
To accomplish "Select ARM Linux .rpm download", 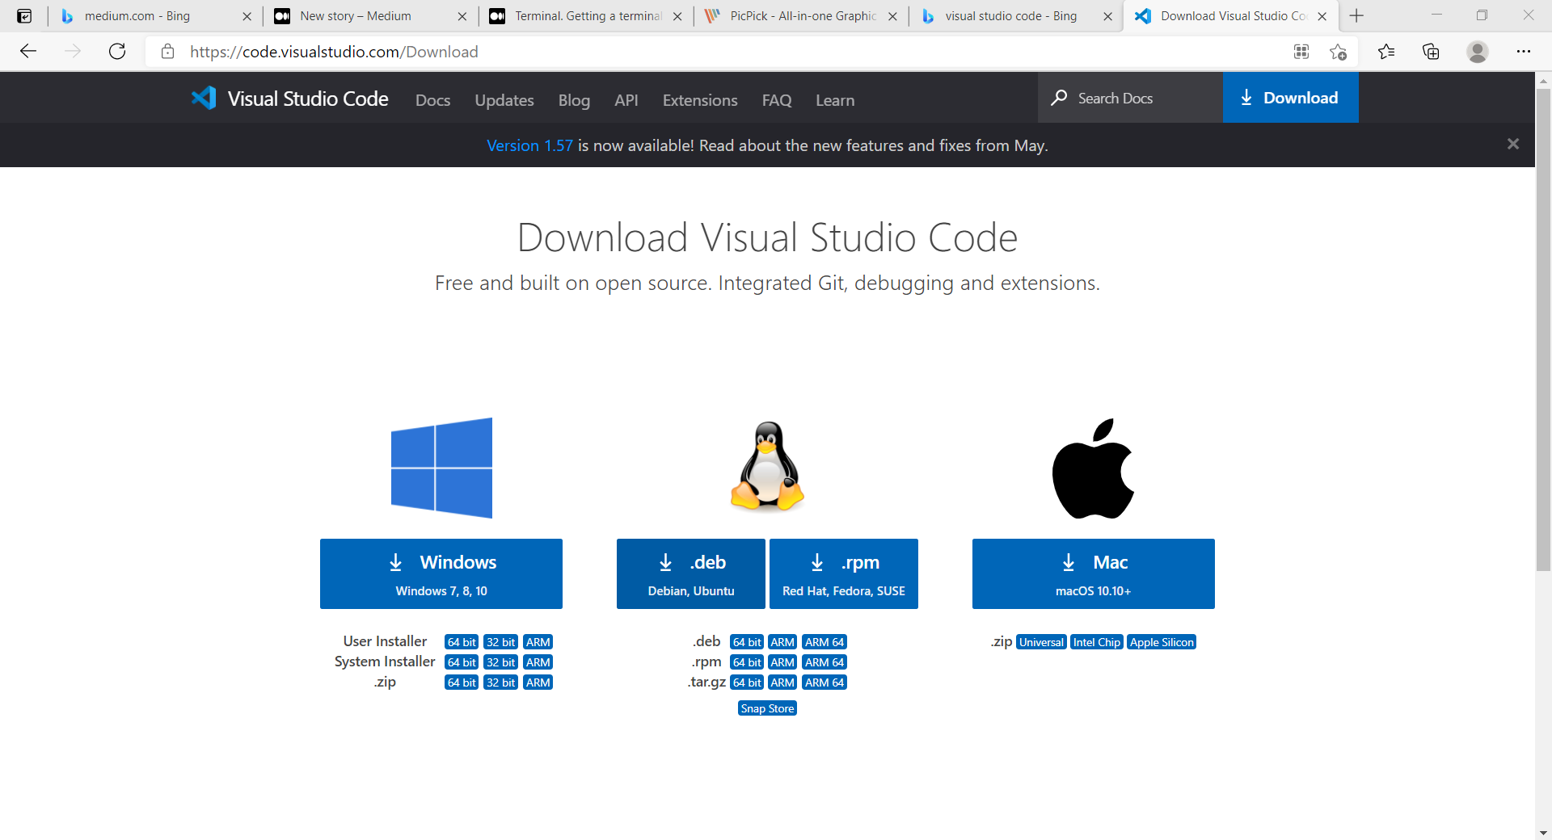I will (782, 662).
